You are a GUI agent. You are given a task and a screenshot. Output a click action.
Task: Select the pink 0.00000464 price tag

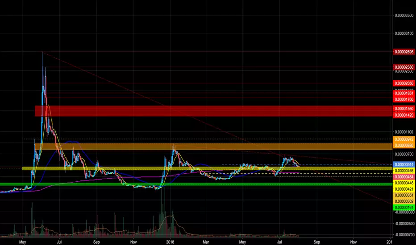[404, 177]
